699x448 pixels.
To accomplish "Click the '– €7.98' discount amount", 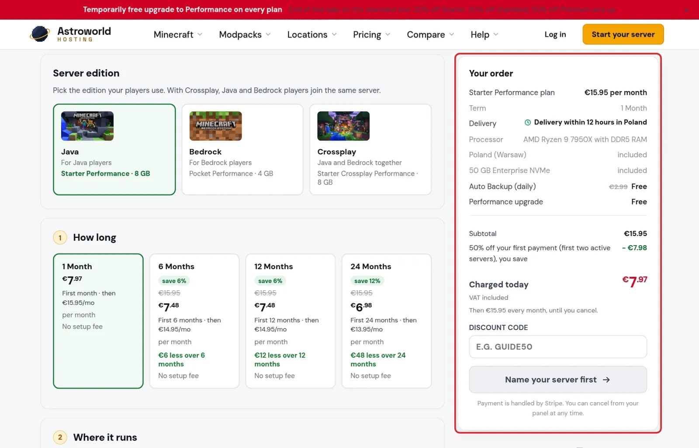I will click(x=634, y=248).
